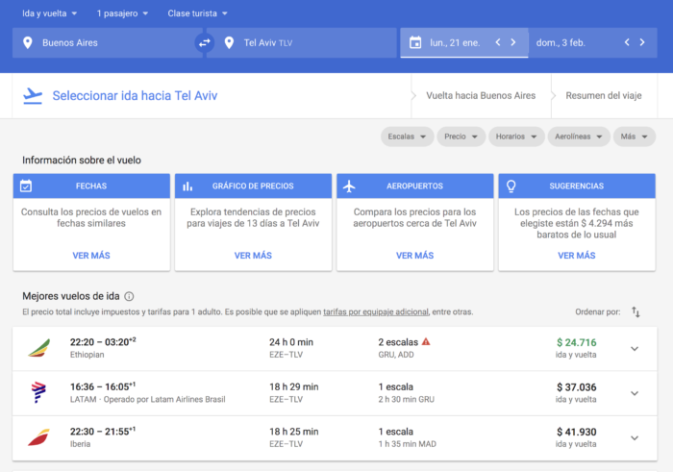The image size is (673, 472).
Task: Click the Ethiopian airline logo
Action: point(39,348)
